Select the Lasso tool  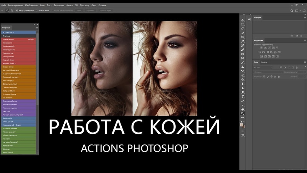[x=243, y=28]
